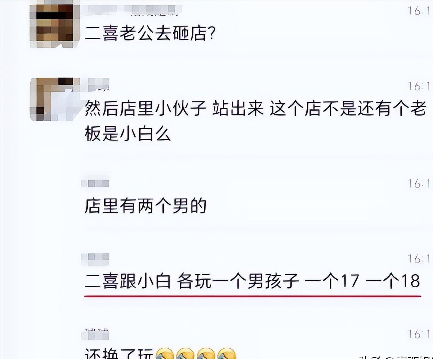Click the first crying-laughing emoji
This screenshot has height=359, width=433.
(165, 354)
